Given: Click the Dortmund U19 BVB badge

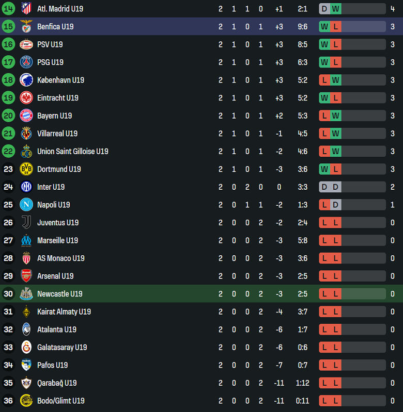Looking at the screenshot, I should 26,169.
